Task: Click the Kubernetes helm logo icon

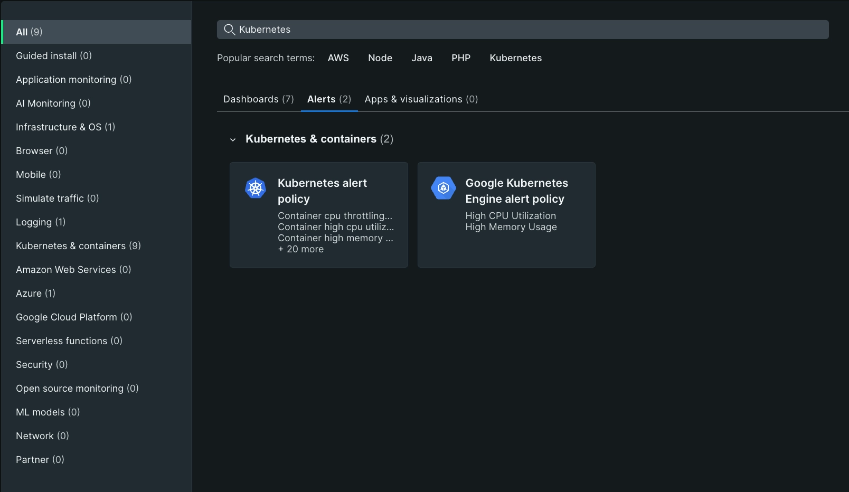Action: 256,188
